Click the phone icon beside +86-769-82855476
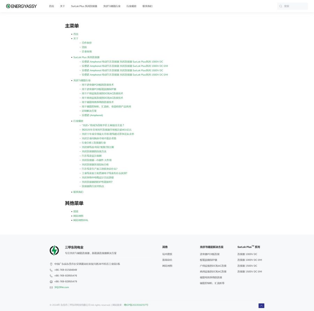This screenshot has width=314, height=311. click(x=51, y=276)
